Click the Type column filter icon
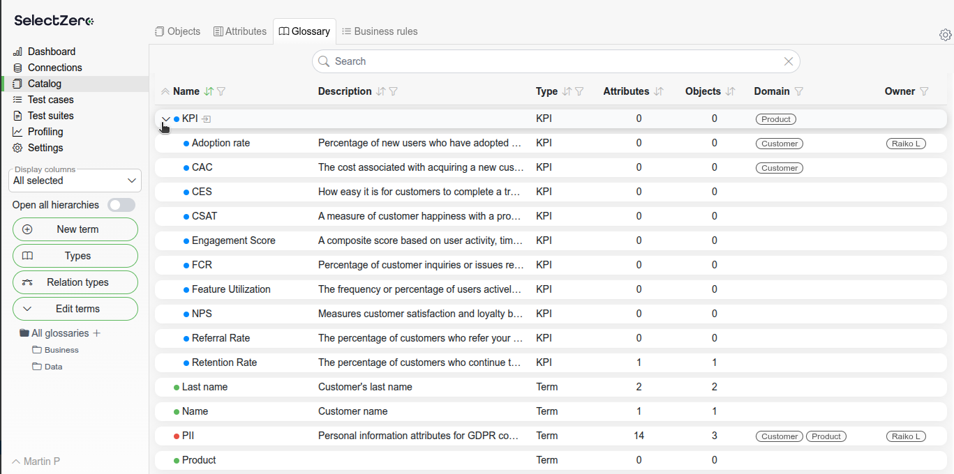The image size is (954, 474). [x=579, y=91]
